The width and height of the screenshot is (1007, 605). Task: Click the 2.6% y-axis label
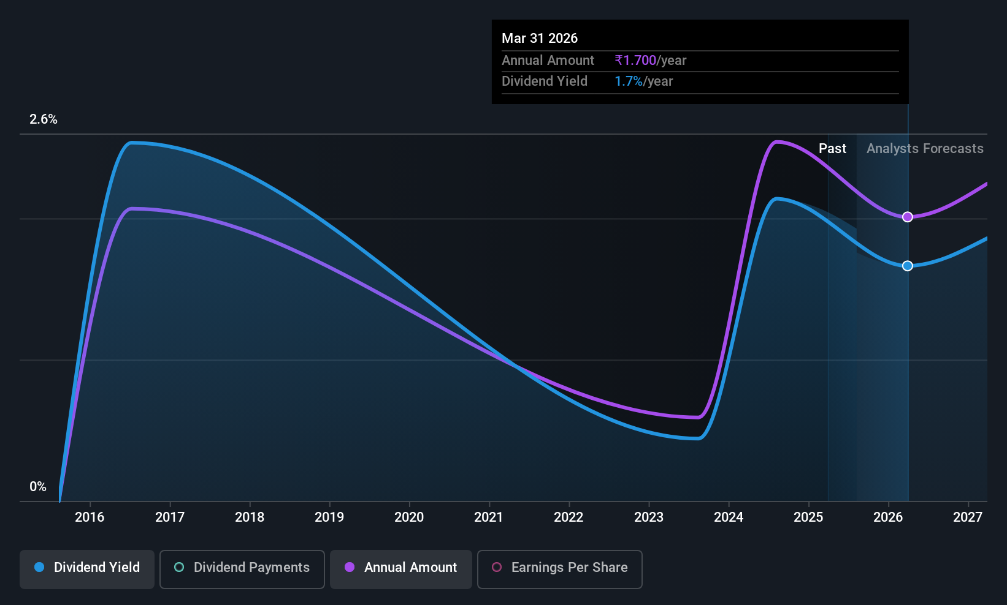[x=44, y=119]
